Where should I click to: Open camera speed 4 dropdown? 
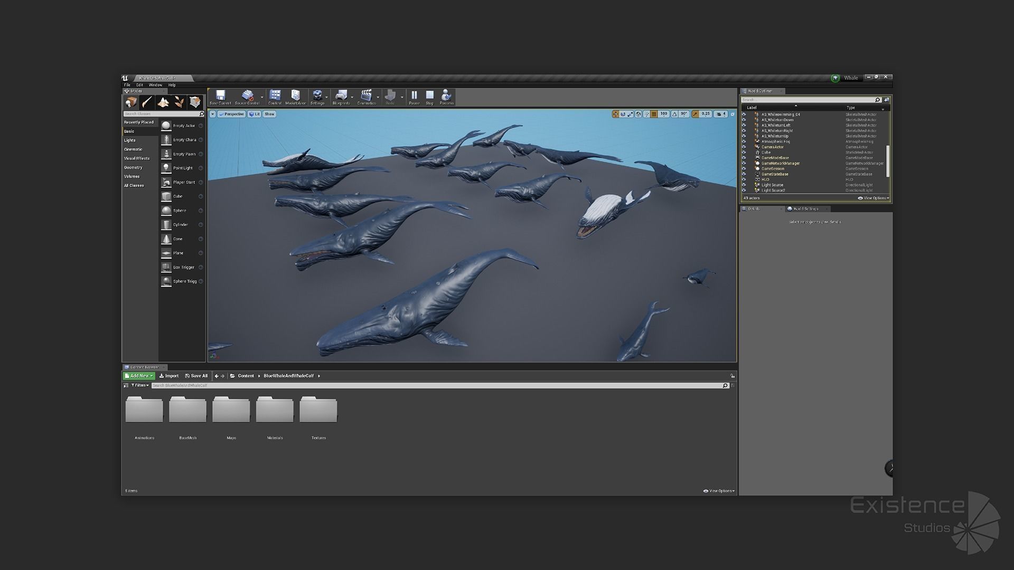(721, 114)
